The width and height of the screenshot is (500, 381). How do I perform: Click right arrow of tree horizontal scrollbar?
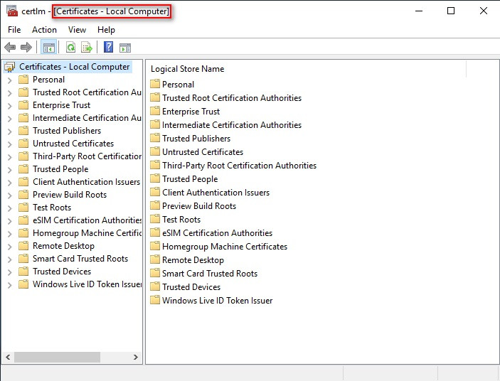(136, 357)
